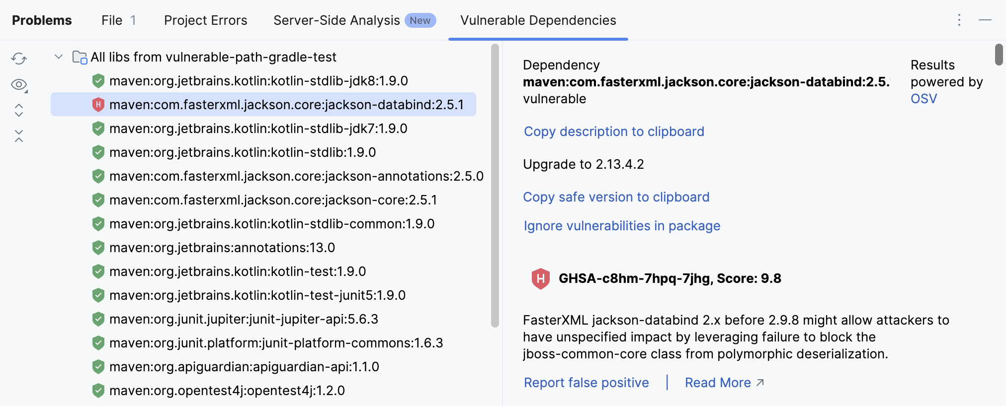Image resolution: width=1006 pixels, height=406 pixels.
Task: Click the dependency tree vertical scrollbar
Action: pos(495,186)
